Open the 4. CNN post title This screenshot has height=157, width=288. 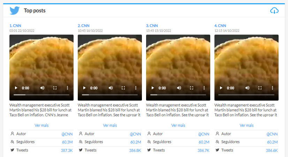[220, 25]
